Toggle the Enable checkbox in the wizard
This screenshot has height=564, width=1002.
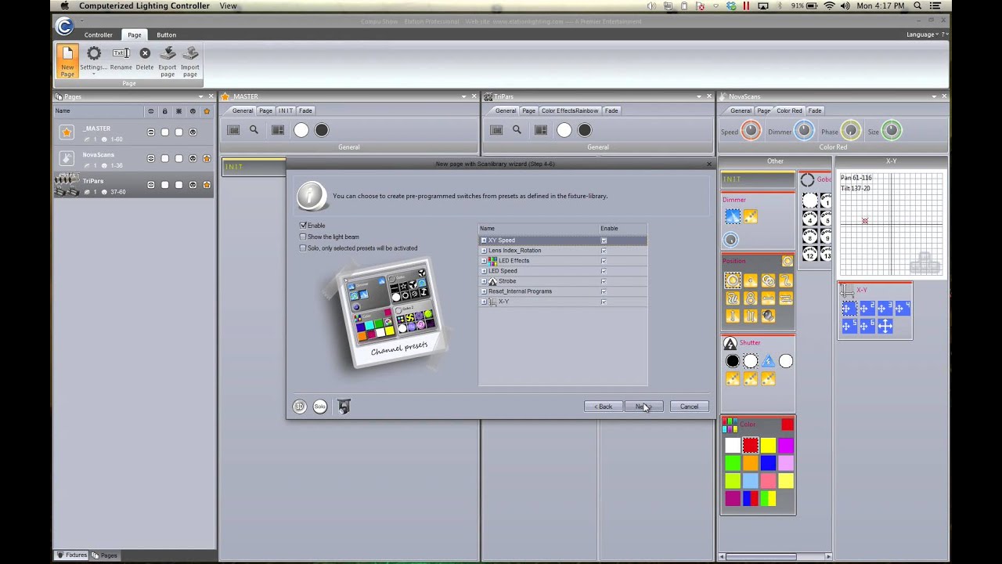[x=303, y=226]
